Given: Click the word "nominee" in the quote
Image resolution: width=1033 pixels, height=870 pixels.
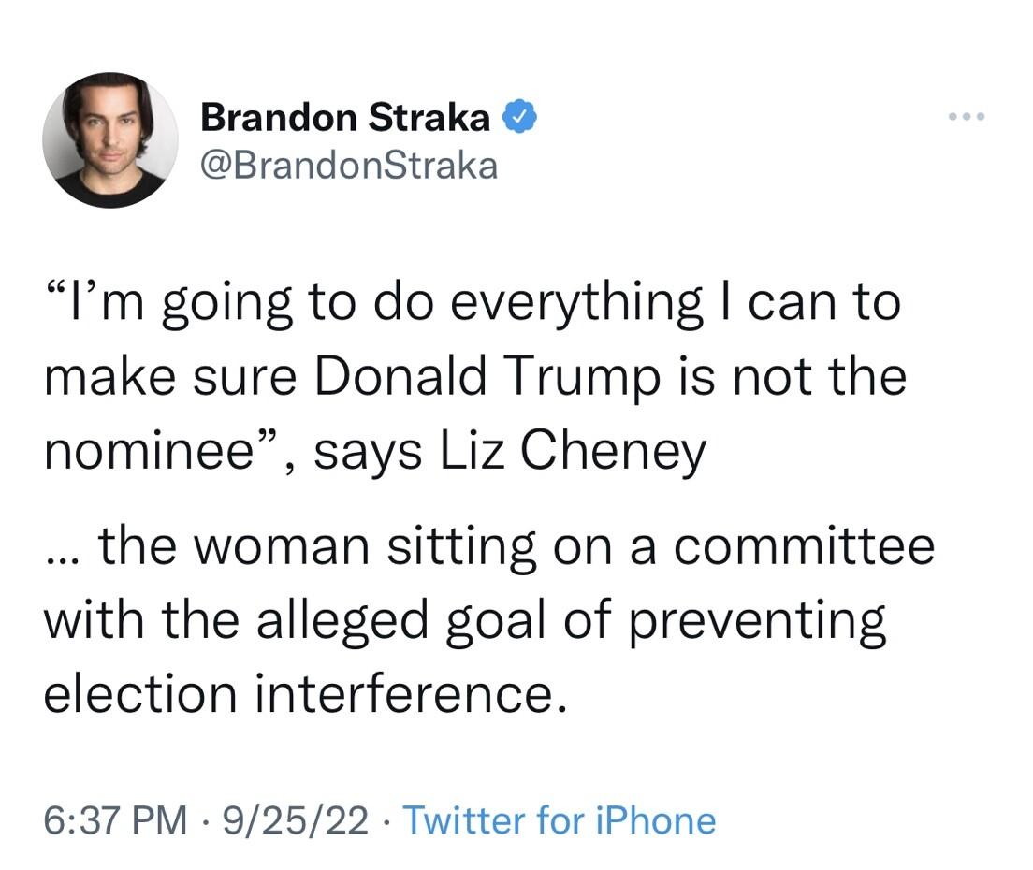Looking at the screenshot, I should [x=151, y=453].
